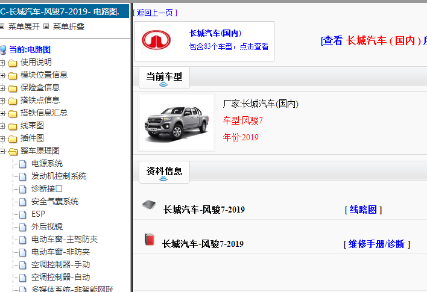The width and height of the screenshot is (427, 292).
Task: Open the [维修手册/诊断] link
Action: [377, 244]
